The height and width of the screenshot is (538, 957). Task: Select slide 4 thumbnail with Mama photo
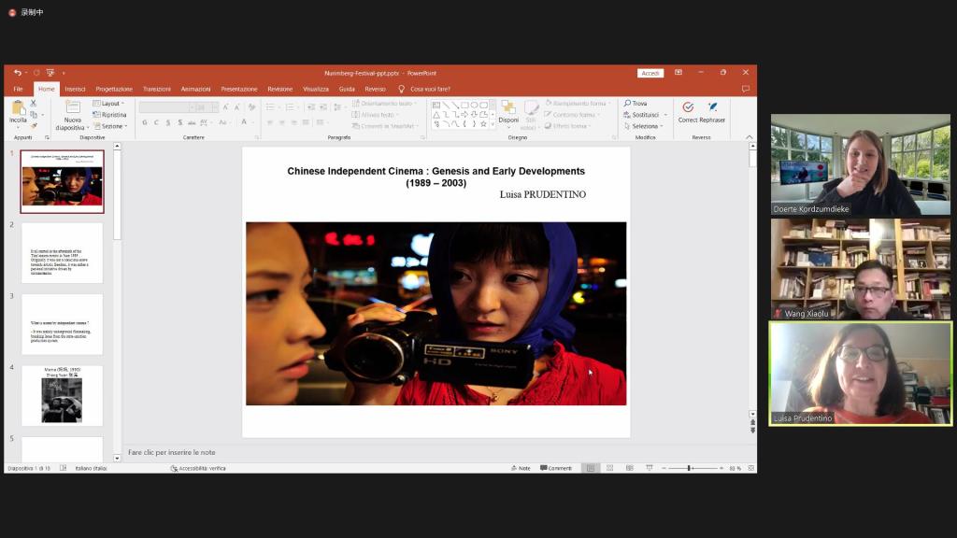(63, 395)
